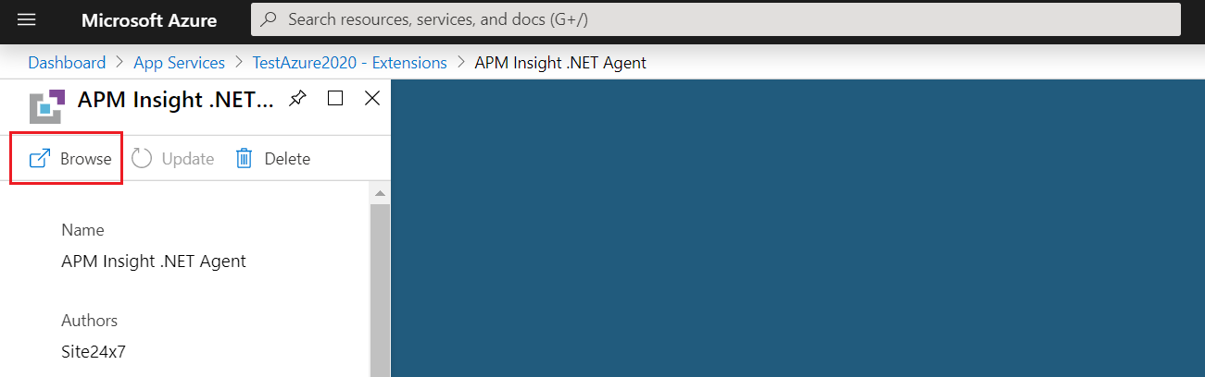This screenshot has width=1205, height=377.
Task: Click the Update refresh icon
Action: 142,159
